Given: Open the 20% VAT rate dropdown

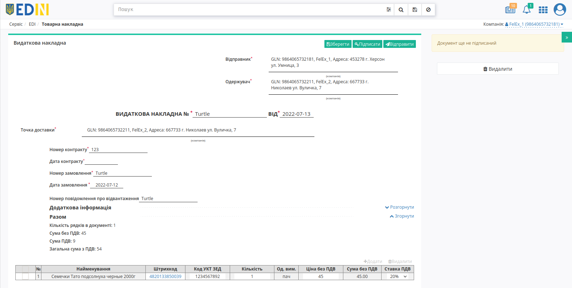Looking at the screenshot, I should [398, 277].
